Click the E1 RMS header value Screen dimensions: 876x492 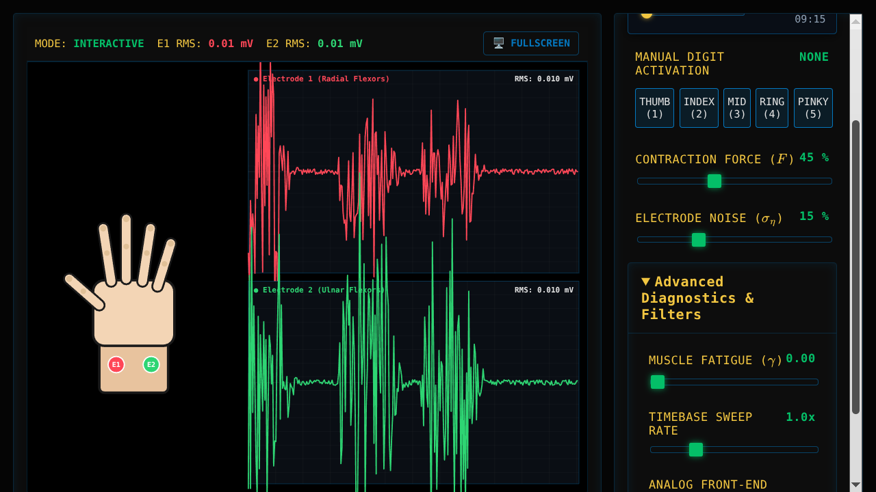[231, 44]
